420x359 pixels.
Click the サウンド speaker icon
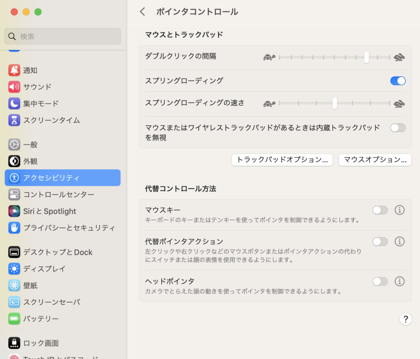coord(14,87)
